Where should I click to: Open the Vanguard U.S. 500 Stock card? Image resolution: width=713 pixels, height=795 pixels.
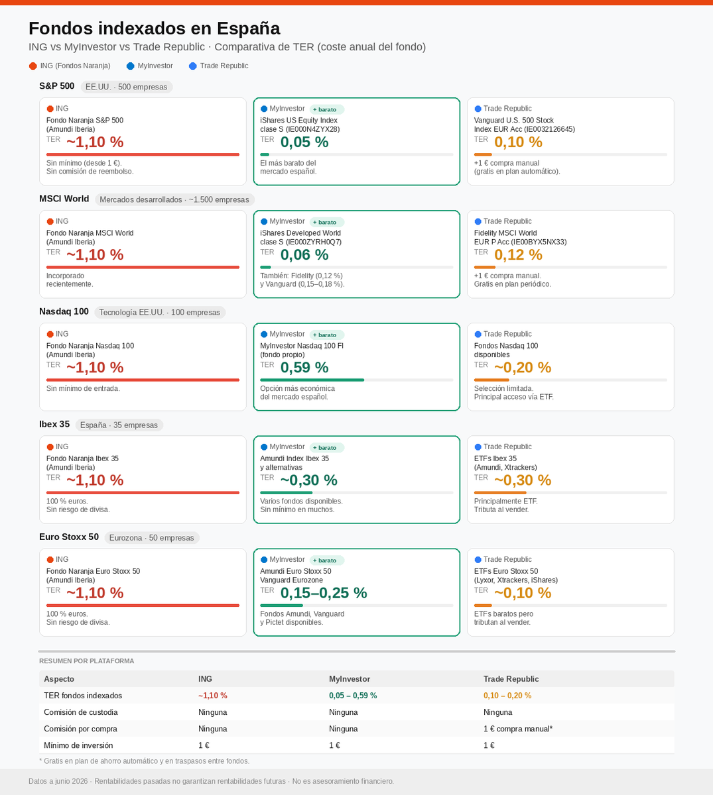click(570, 142)
